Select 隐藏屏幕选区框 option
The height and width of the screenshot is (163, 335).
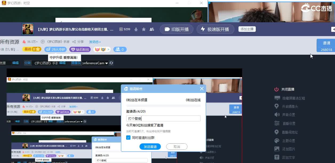290,98
